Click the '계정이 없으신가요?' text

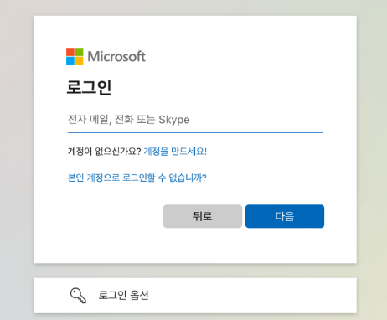[x=104, y=152]
